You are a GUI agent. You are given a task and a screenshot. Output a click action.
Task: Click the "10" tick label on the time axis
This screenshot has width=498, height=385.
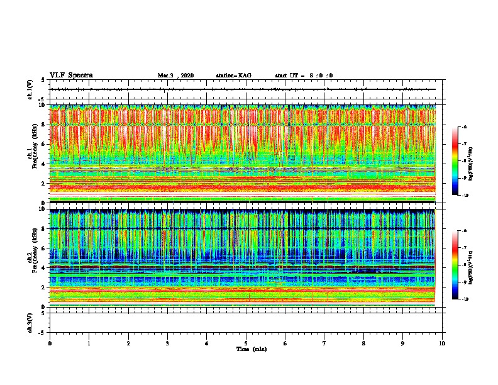click(442, 343)
